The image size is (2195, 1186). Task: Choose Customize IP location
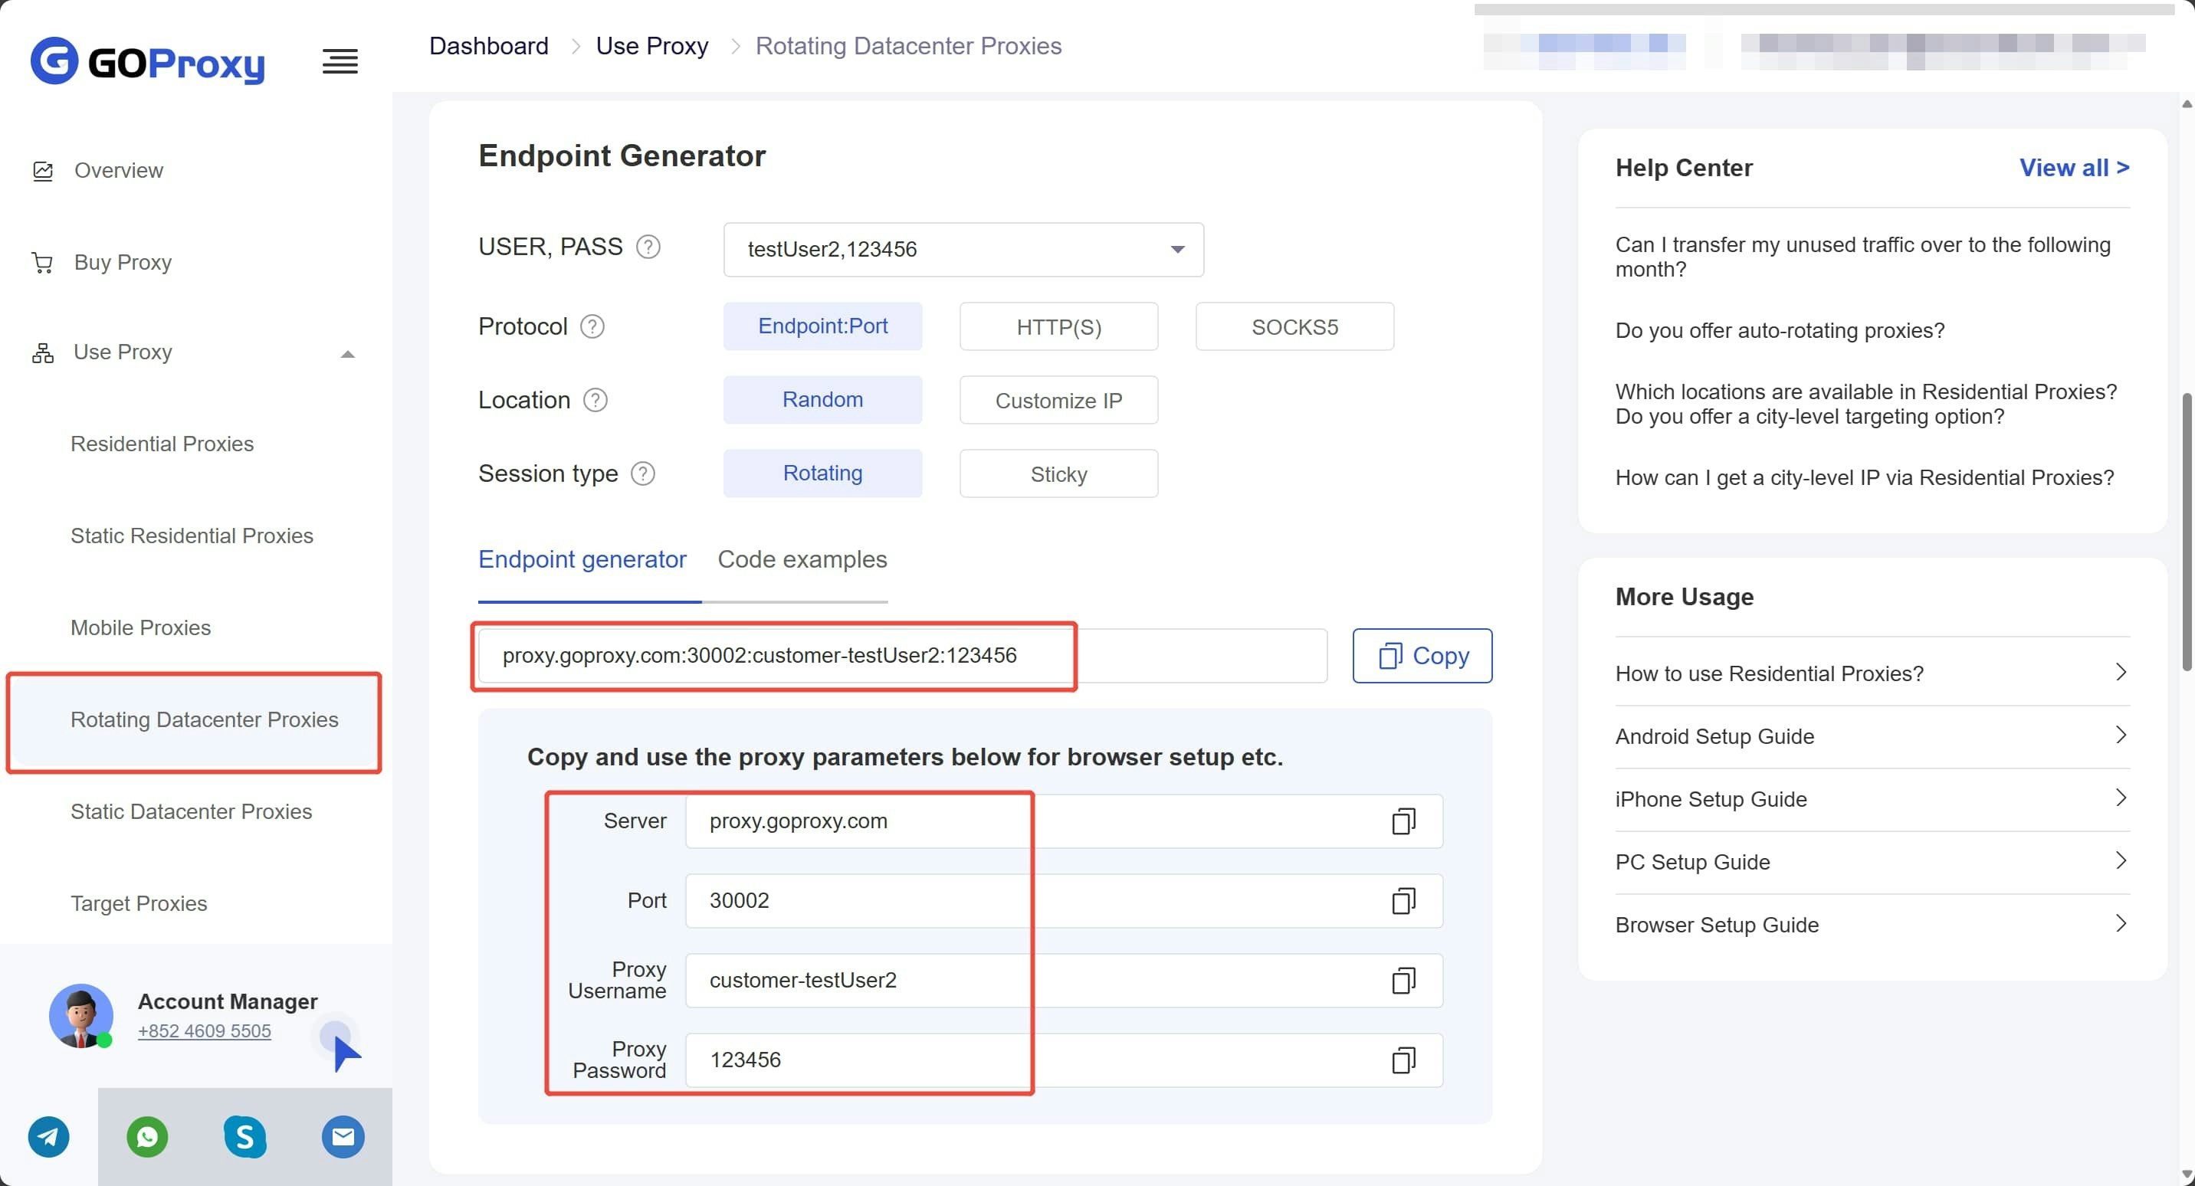[1058, 401]
